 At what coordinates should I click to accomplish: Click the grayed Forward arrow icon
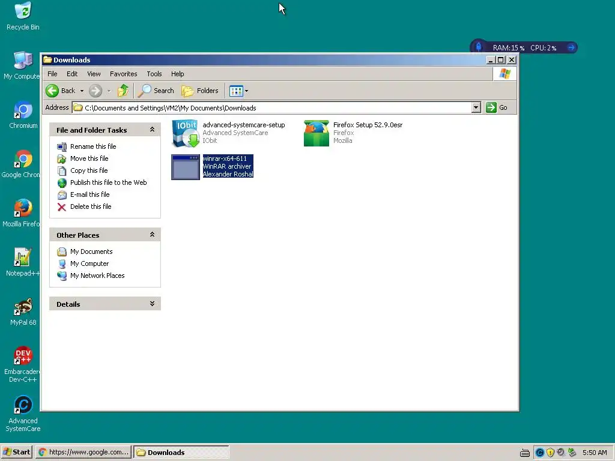pyautogui.click(x=95, y=91)
